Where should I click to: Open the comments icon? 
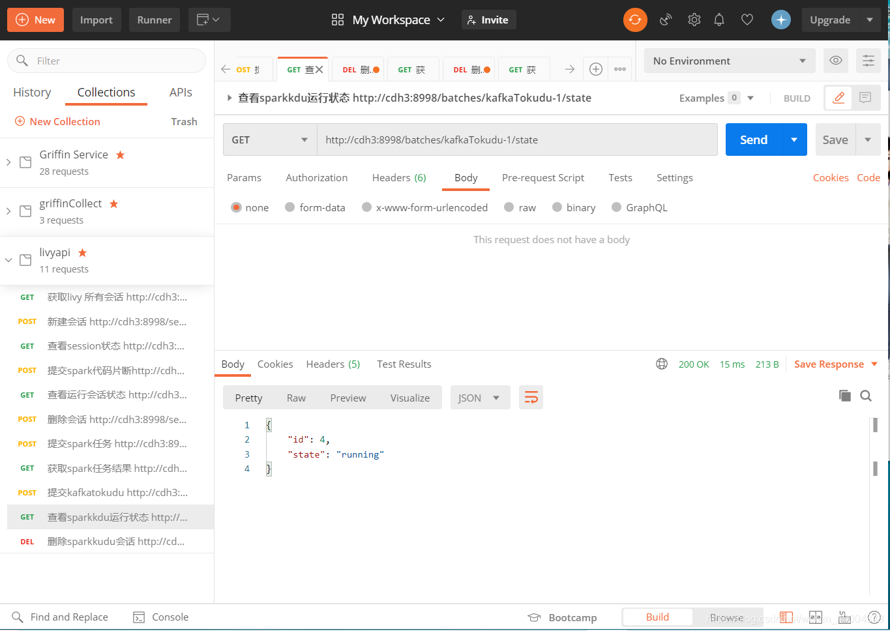[866, 98]
